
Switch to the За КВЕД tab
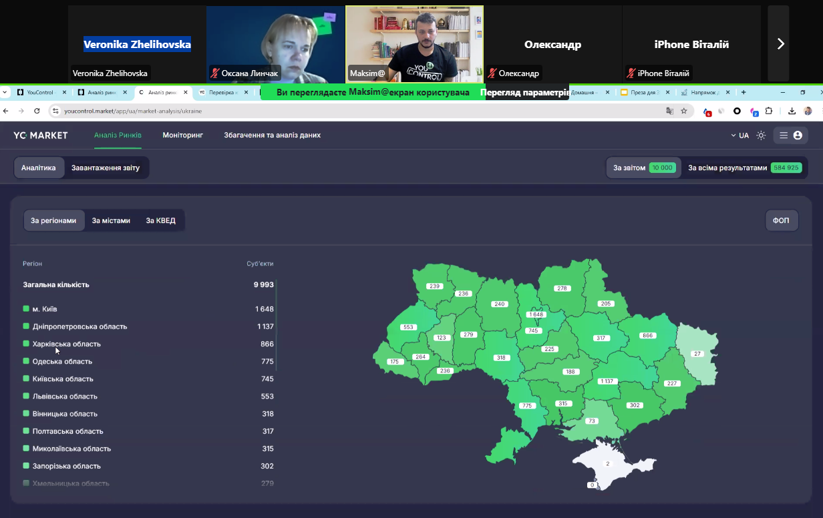click(160, 220)
